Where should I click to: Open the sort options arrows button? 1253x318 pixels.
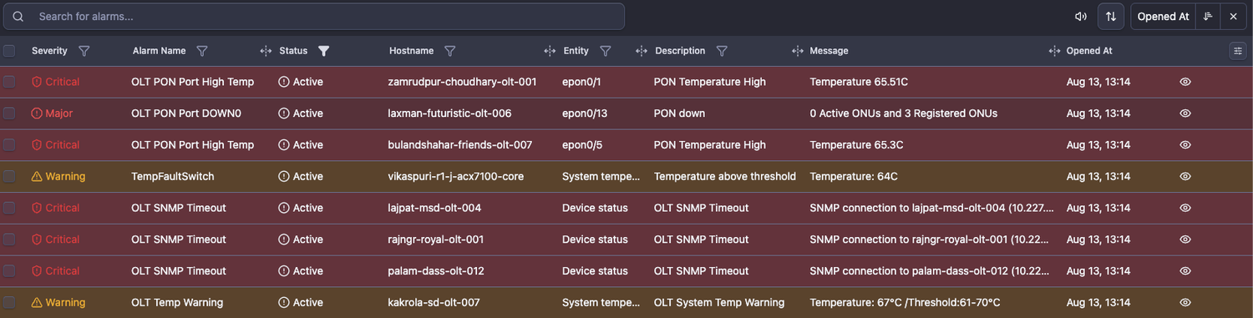click(1111, 17)
